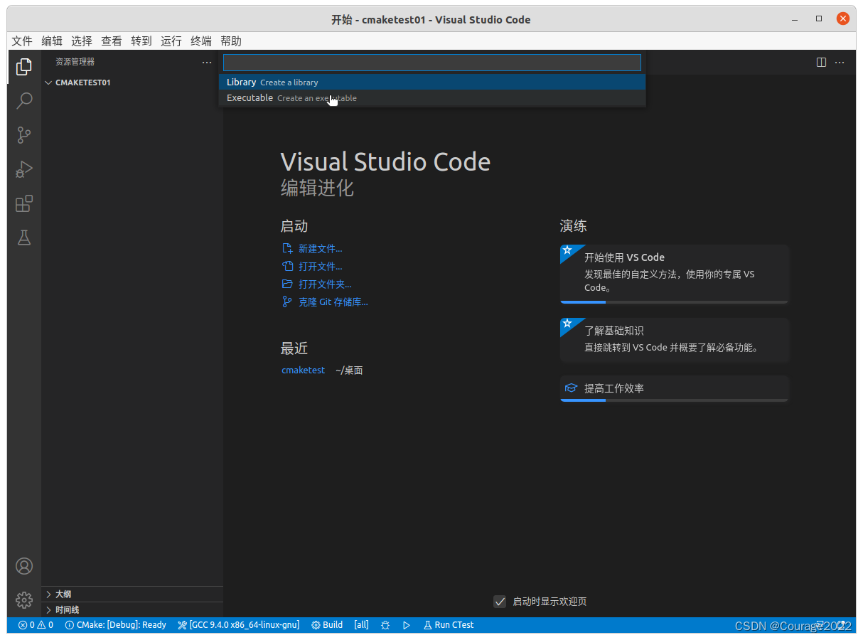Click the clone Git repository icon
863x640 pixels.
point(287,302)
